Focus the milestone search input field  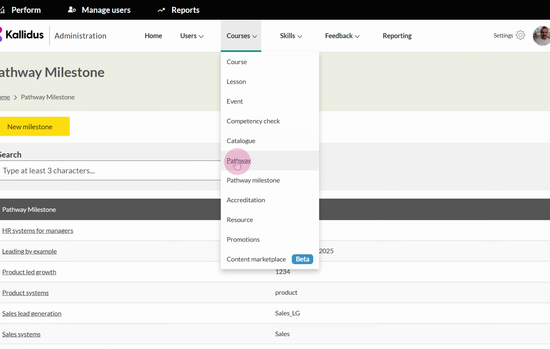click(x=109, y=171)
